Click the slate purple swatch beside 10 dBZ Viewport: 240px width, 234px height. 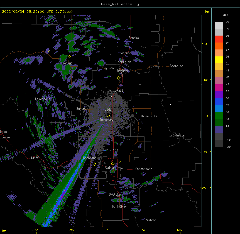tap(219, 130)
